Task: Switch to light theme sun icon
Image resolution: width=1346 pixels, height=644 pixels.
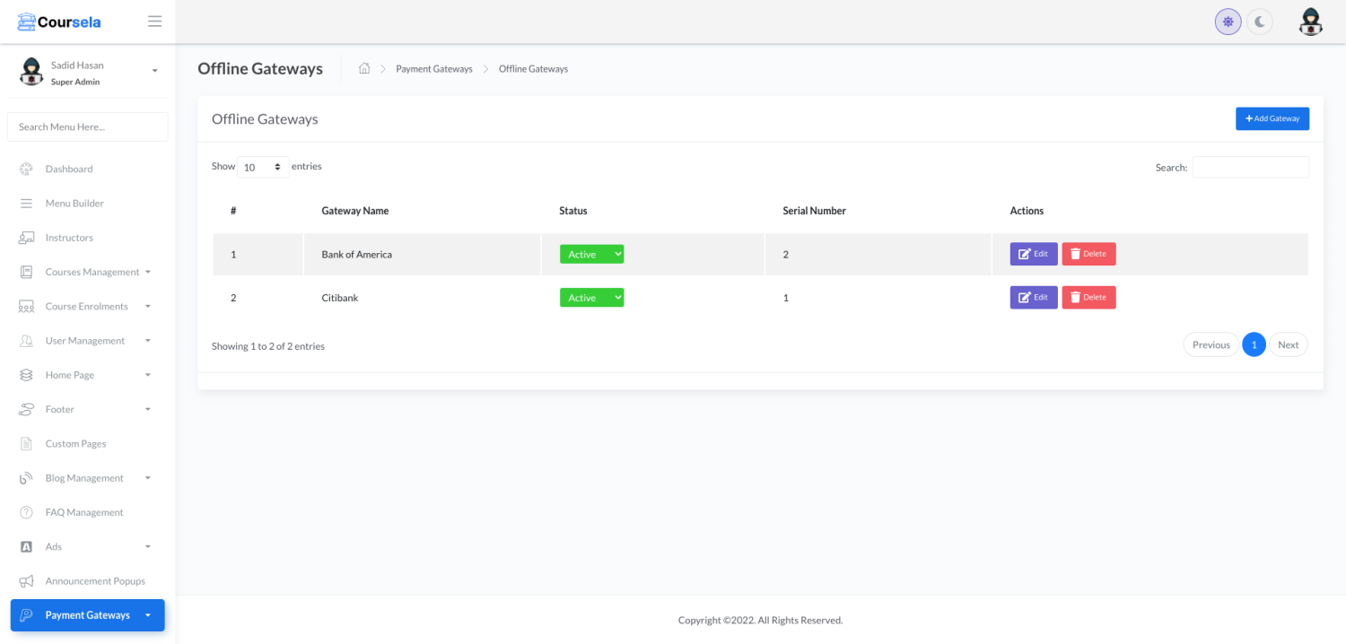Action: 1228,22
